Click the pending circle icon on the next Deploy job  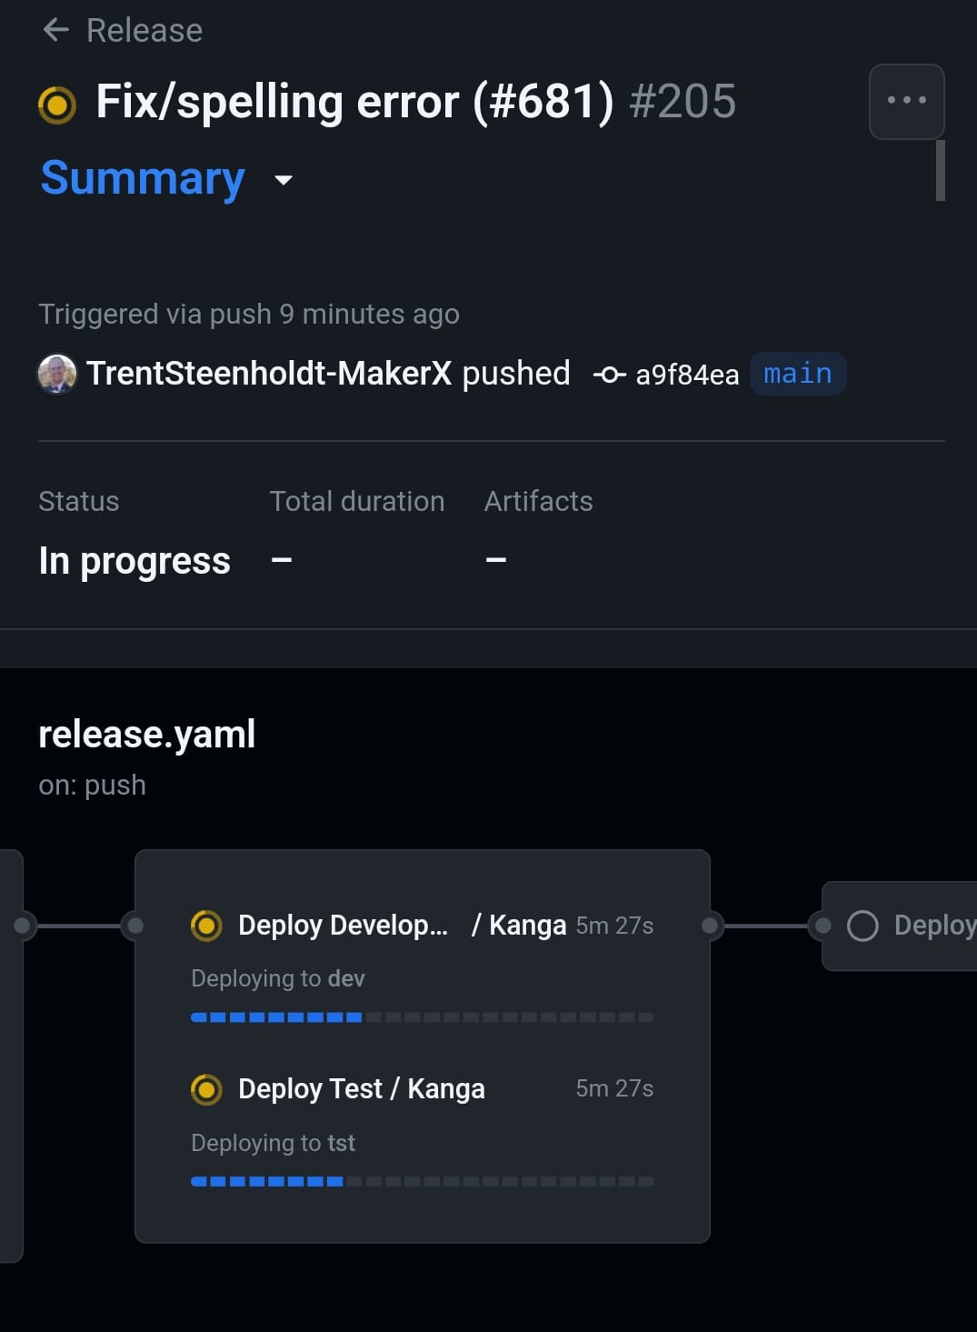tap(862, 926)
